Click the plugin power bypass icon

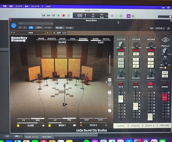[x=13, y=25]
